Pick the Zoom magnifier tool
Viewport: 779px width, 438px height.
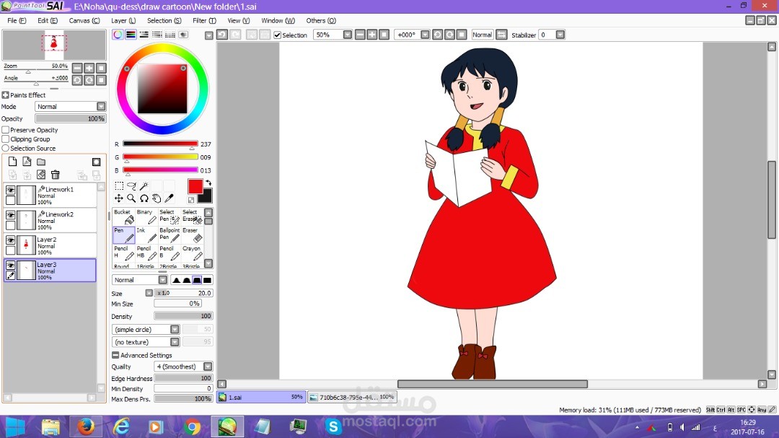(132, 198)
